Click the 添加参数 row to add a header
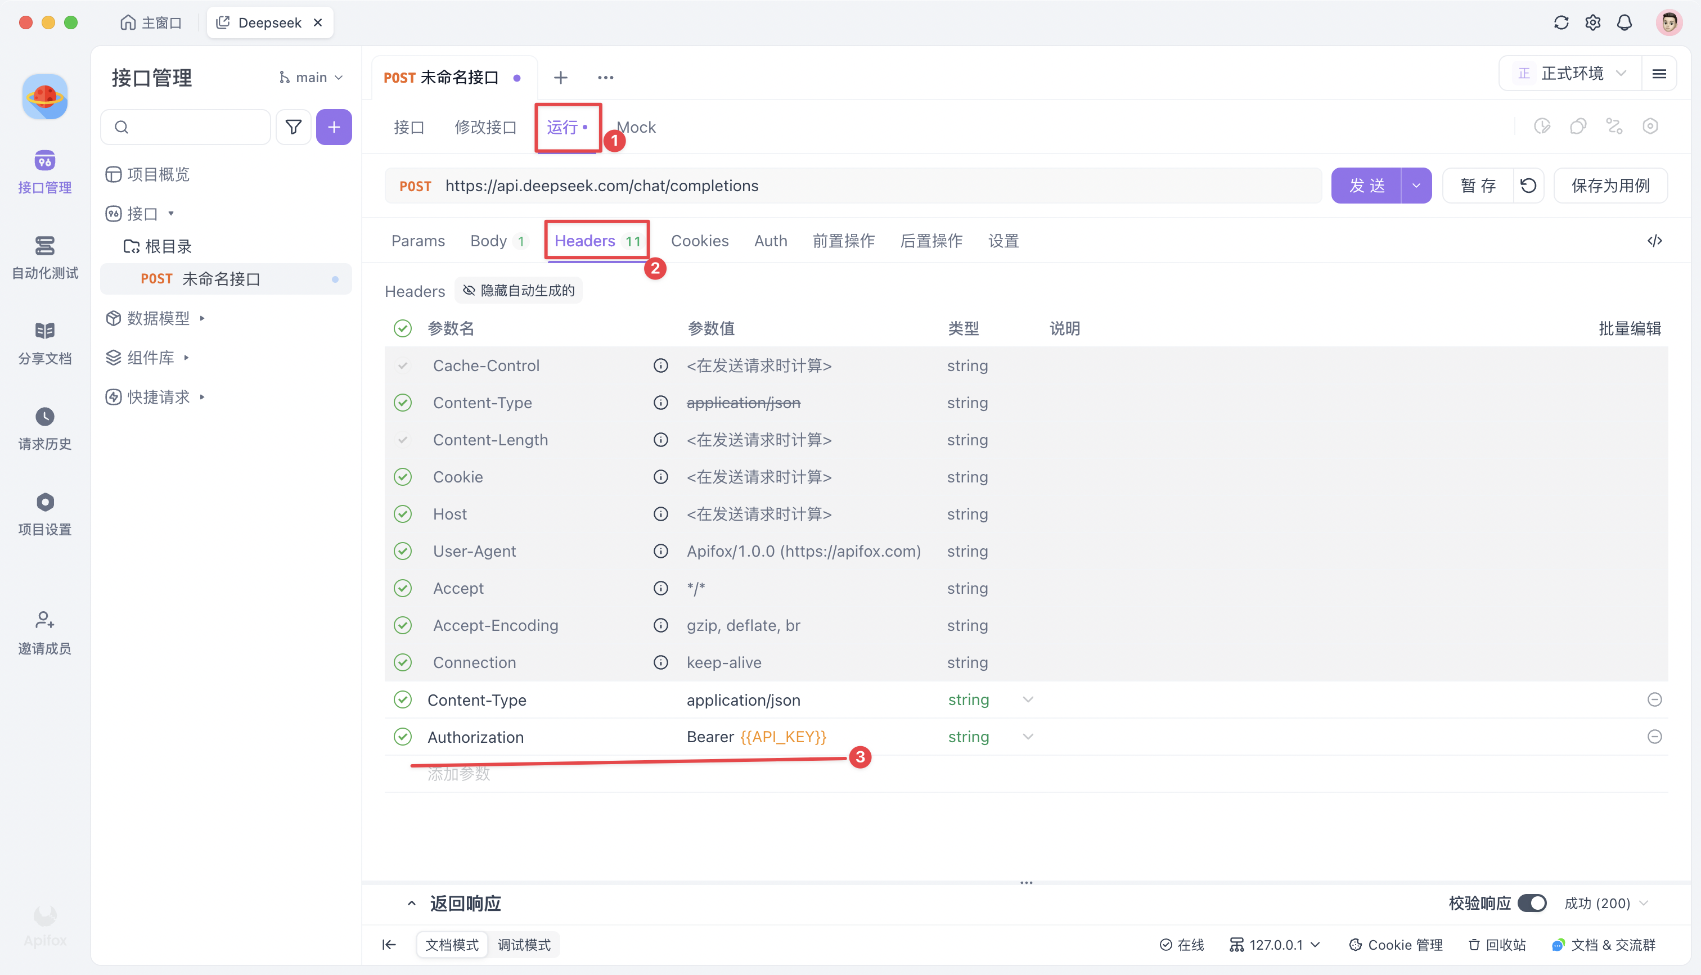This screenshot has height=975, width=1701. click(460, 774)
